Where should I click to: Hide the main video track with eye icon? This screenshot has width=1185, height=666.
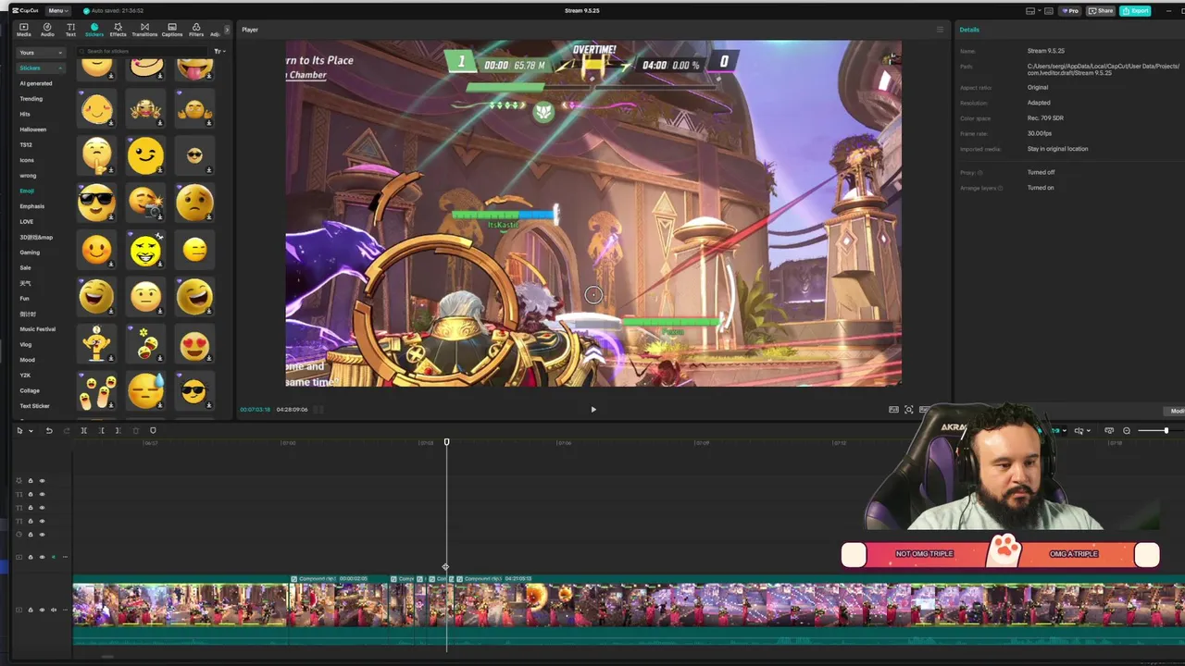coord(42,610)
